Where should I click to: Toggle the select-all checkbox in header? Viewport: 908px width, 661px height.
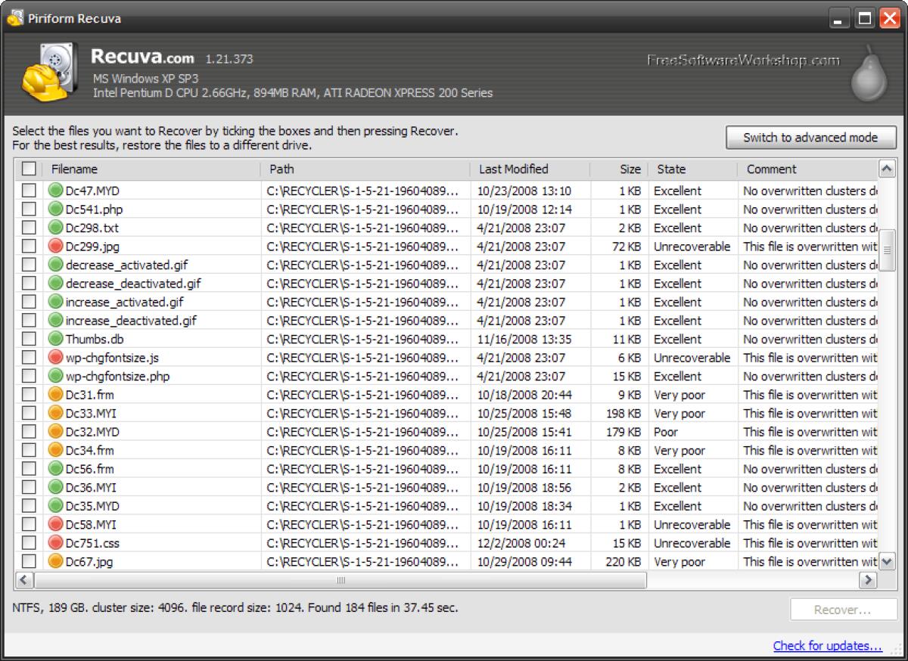pyautogui.click(x=29, y=169)
